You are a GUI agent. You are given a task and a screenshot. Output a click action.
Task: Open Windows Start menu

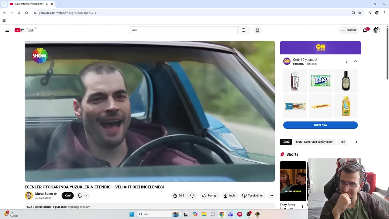(x=132, y=214)
